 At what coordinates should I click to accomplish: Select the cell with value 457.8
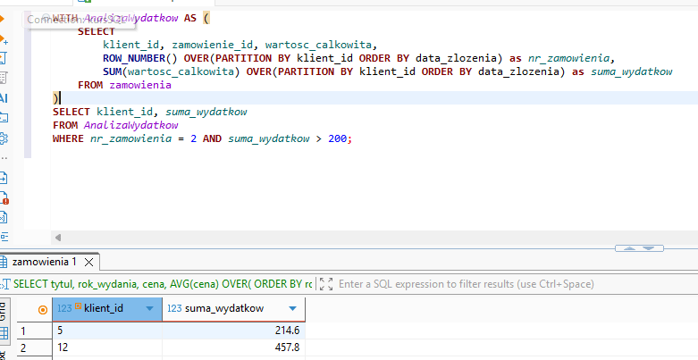[234, 347]
